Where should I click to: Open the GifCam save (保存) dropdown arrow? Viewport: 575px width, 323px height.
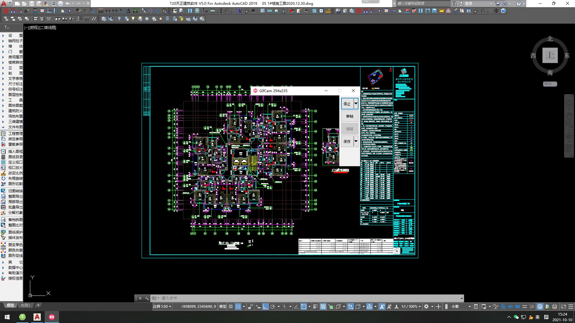point(356,141)
